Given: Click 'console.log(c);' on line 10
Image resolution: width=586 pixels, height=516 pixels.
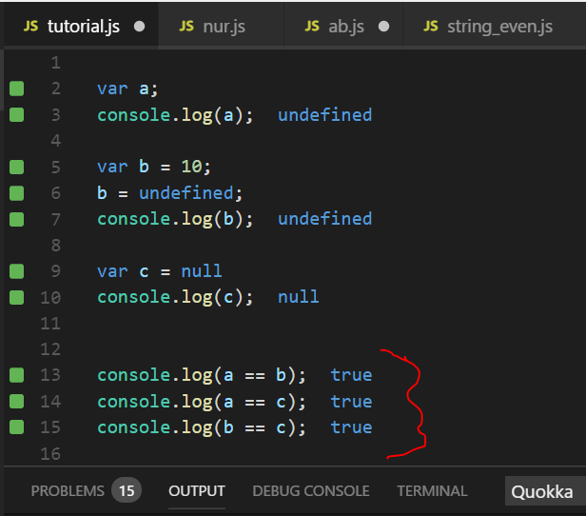Looking at the screenshot, I should pyautogui.click(x=175, y=297).
